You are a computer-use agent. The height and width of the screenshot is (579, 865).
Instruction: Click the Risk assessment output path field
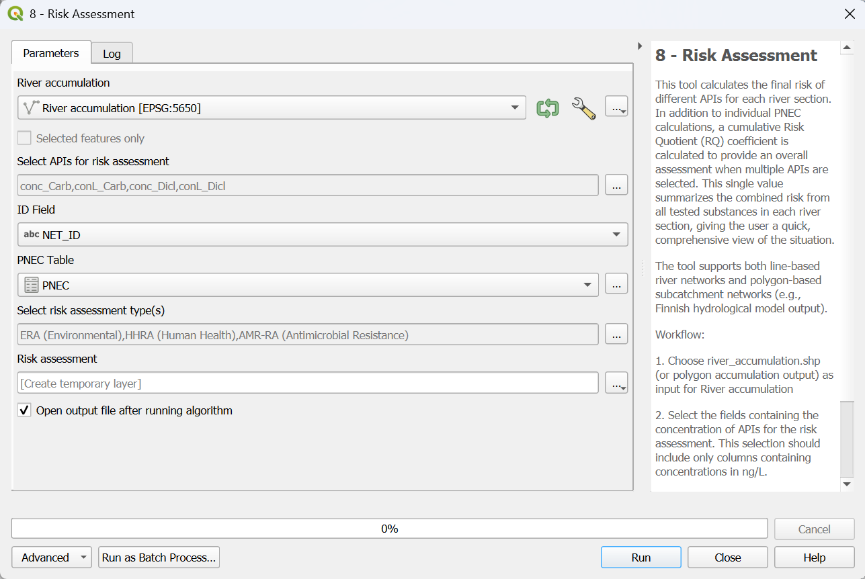coord(308,383)
